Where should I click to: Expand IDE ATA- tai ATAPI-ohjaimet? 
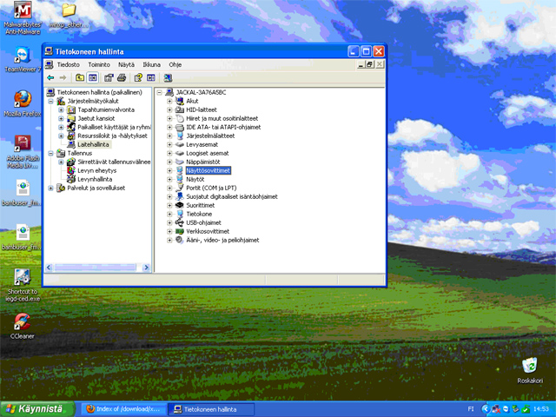point(169,128)
